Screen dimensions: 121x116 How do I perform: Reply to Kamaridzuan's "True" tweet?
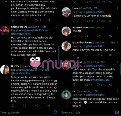click(74, 36)
